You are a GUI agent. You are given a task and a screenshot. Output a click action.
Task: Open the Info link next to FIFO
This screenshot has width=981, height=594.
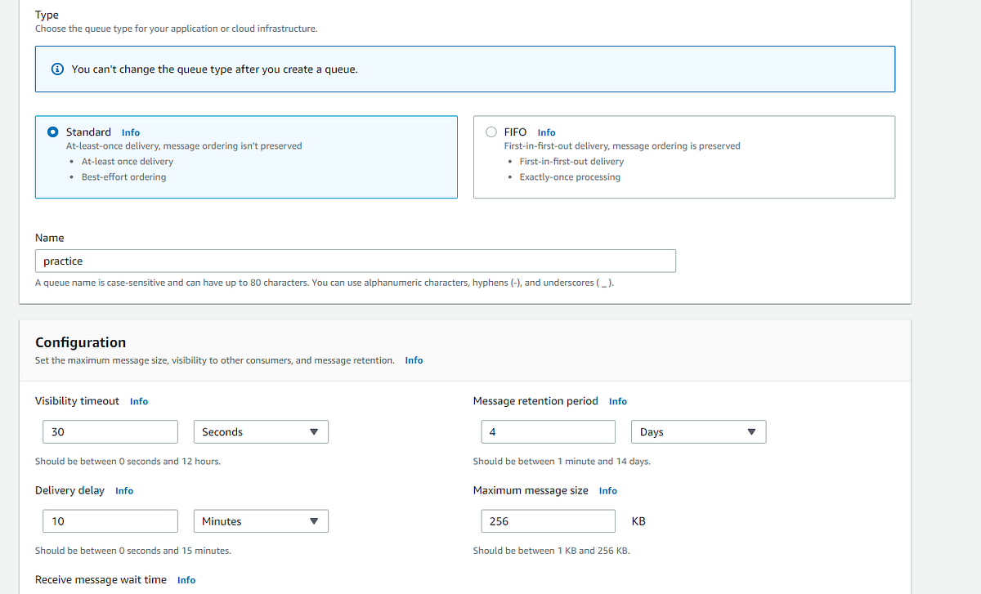pos(545,132)
